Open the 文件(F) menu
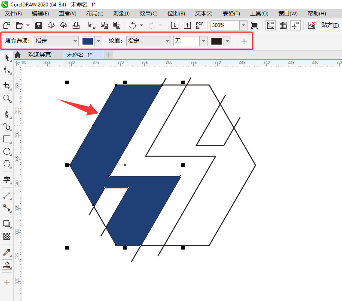 (13, 13)
